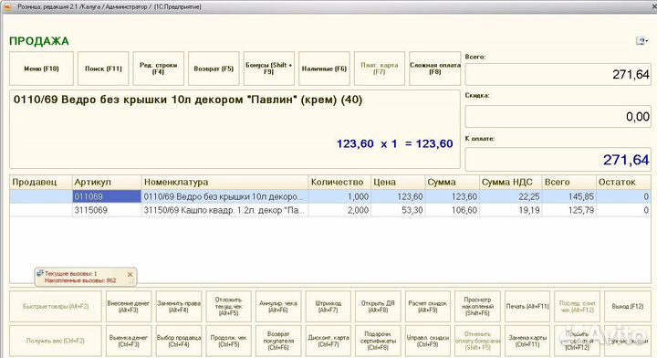The height and width of the screenshot is (358, 657).
Task: Click the price cell 53,30
Action: [x=398, y=210]
